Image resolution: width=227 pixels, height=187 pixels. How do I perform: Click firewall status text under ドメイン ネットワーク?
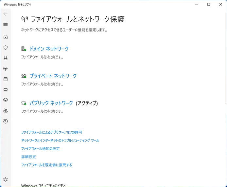click(x=42, y=57)
